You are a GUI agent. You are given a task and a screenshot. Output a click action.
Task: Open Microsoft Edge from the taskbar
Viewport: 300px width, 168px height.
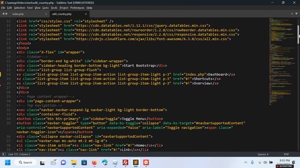pyautogui.click(x=105, y=162)
